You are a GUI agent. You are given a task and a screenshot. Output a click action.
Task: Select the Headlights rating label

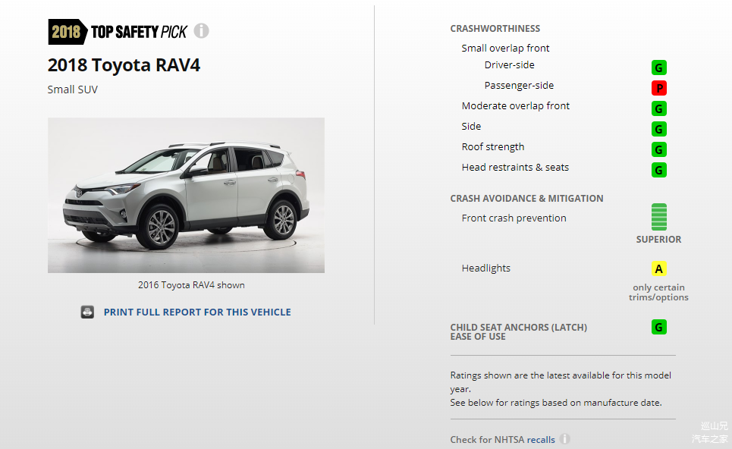(485, 268)
